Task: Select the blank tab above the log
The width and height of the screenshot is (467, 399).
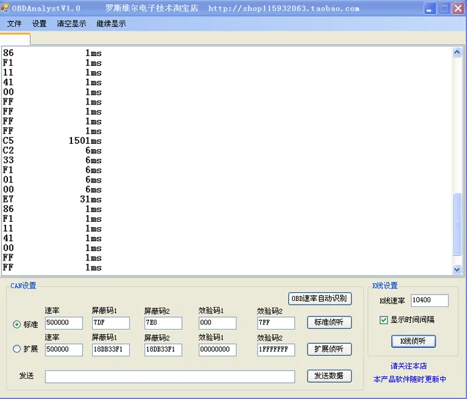Action: [15, 39]
